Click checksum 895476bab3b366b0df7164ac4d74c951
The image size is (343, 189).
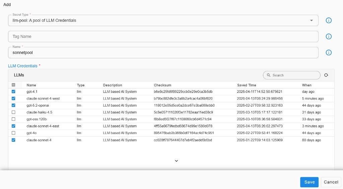click(184, 133)
